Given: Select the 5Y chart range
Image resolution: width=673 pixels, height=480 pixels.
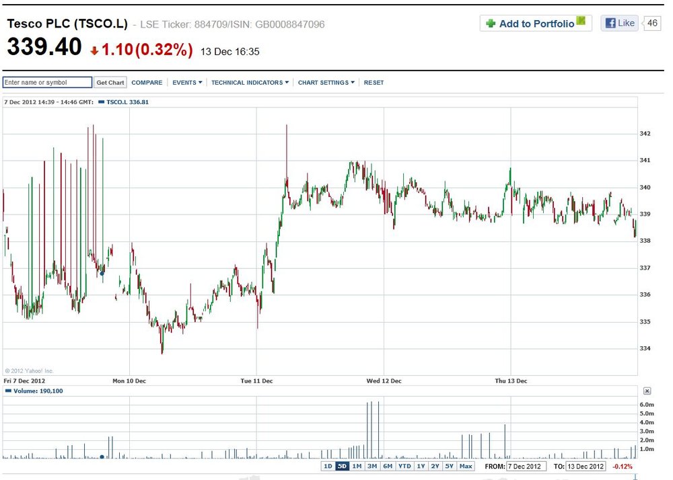Looking at the screenshot, I should [450, 467].
